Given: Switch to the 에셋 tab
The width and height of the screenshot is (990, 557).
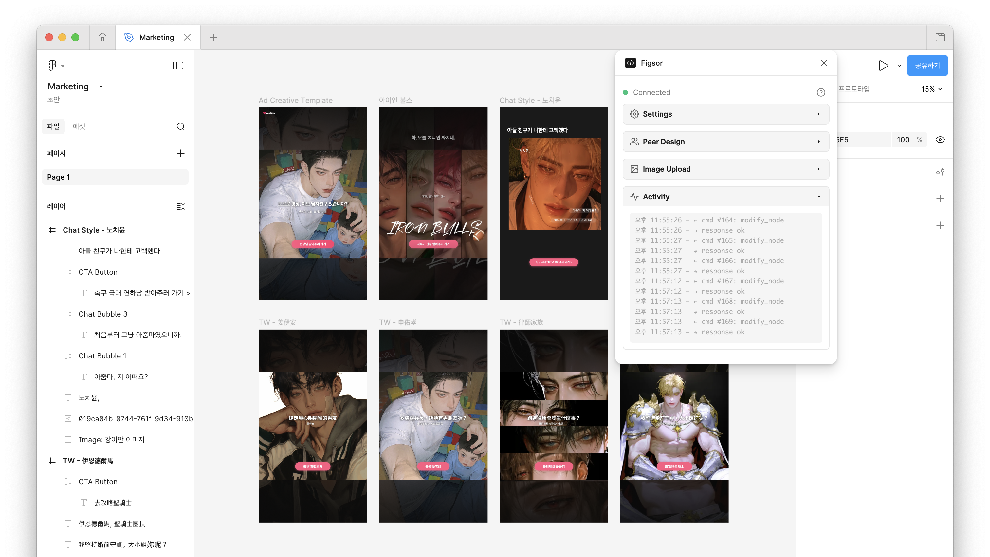Looking at the screenshot, I should tap(79, 126).
